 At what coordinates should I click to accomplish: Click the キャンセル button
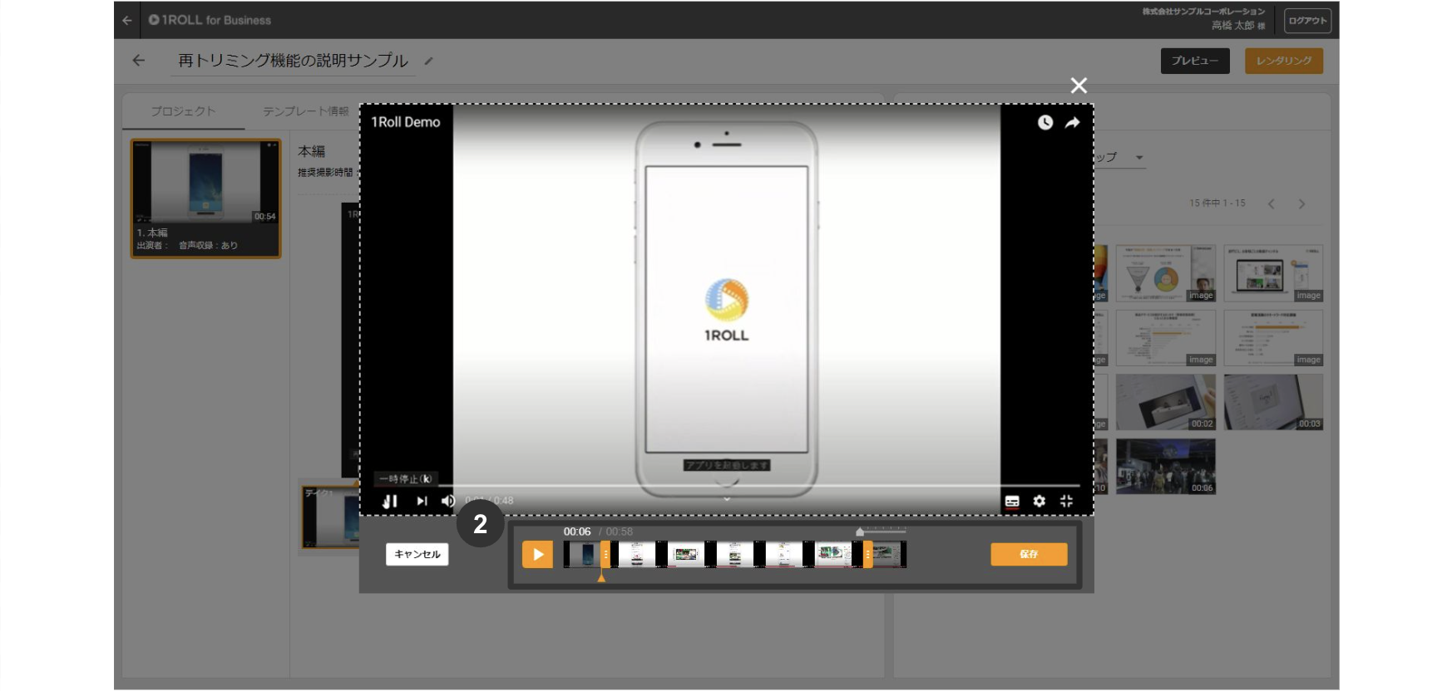click(417, 554)
